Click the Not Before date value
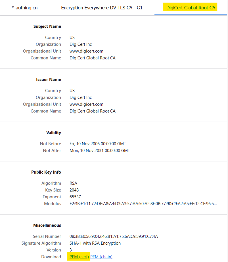This screenshot has height=262, width=228. pyautogui.click(x=98, y=144)
